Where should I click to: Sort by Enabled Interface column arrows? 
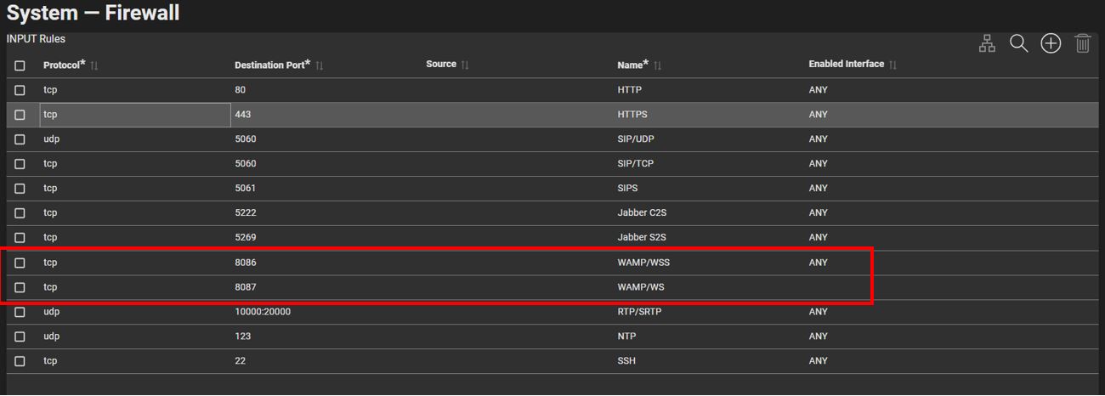[892, 65]
